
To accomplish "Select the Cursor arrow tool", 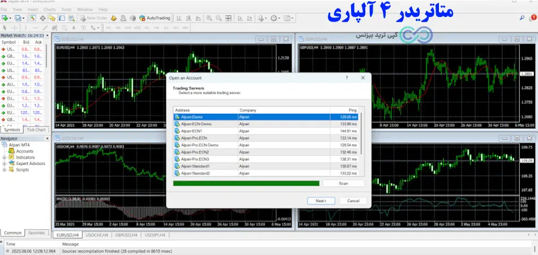I will coord(5,27).
